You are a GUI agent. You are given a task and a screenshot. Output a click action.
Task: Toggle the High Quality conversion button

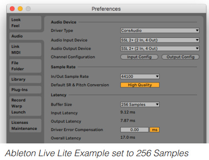click(x=140, y=85)
